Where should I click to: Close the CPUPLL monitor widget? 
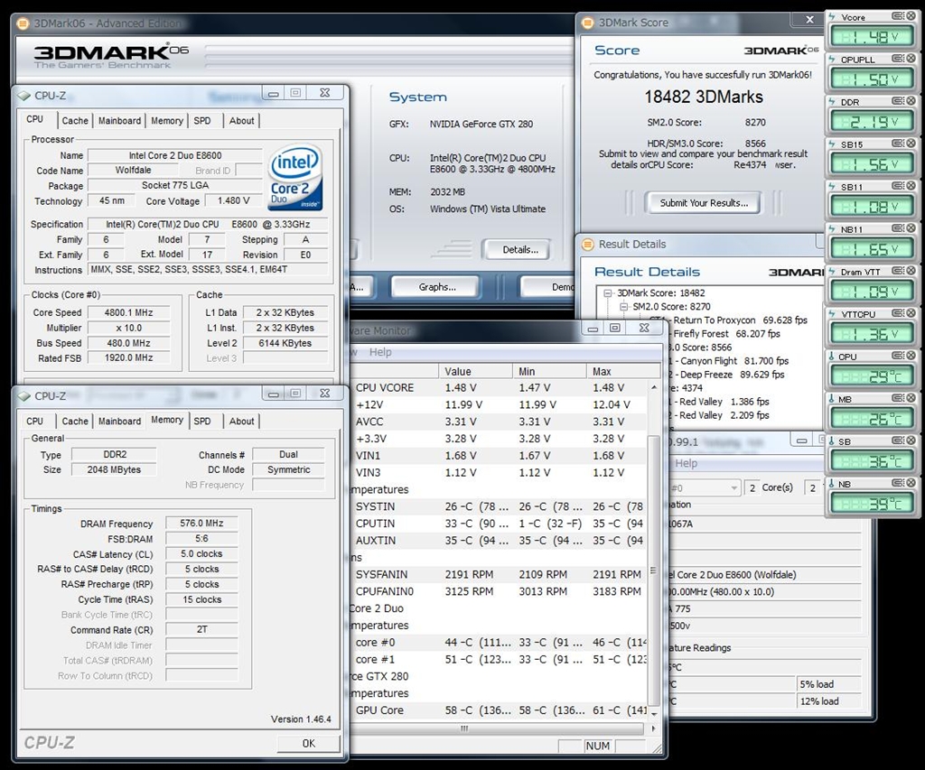tap(911, 59)
